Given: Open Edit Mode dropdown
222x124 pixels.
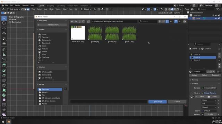Looking at the screenshot, I should pyautogui.click(x=14, y=9).
